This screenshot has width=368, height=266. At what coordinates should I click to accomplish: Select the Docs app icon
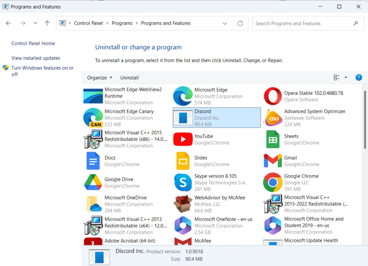point(93,161)
